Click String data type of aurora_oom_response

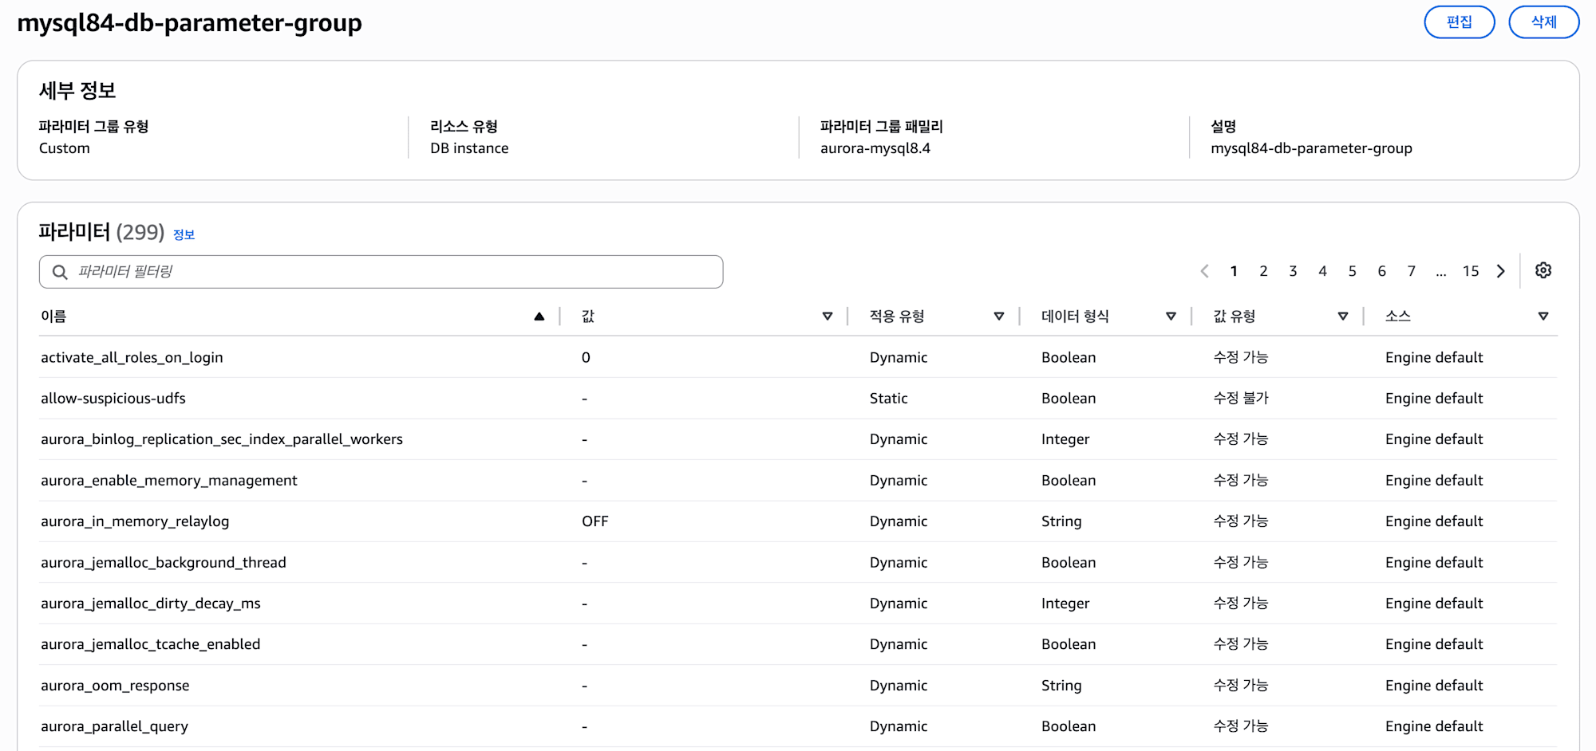(1061, 686)
